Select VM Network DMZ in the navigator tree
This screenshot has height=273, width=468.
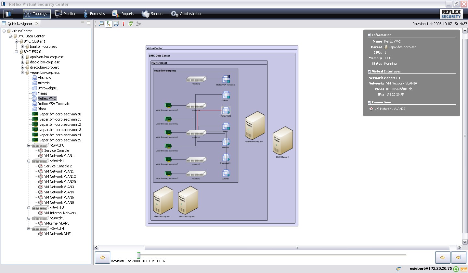(x=57, y=234)
